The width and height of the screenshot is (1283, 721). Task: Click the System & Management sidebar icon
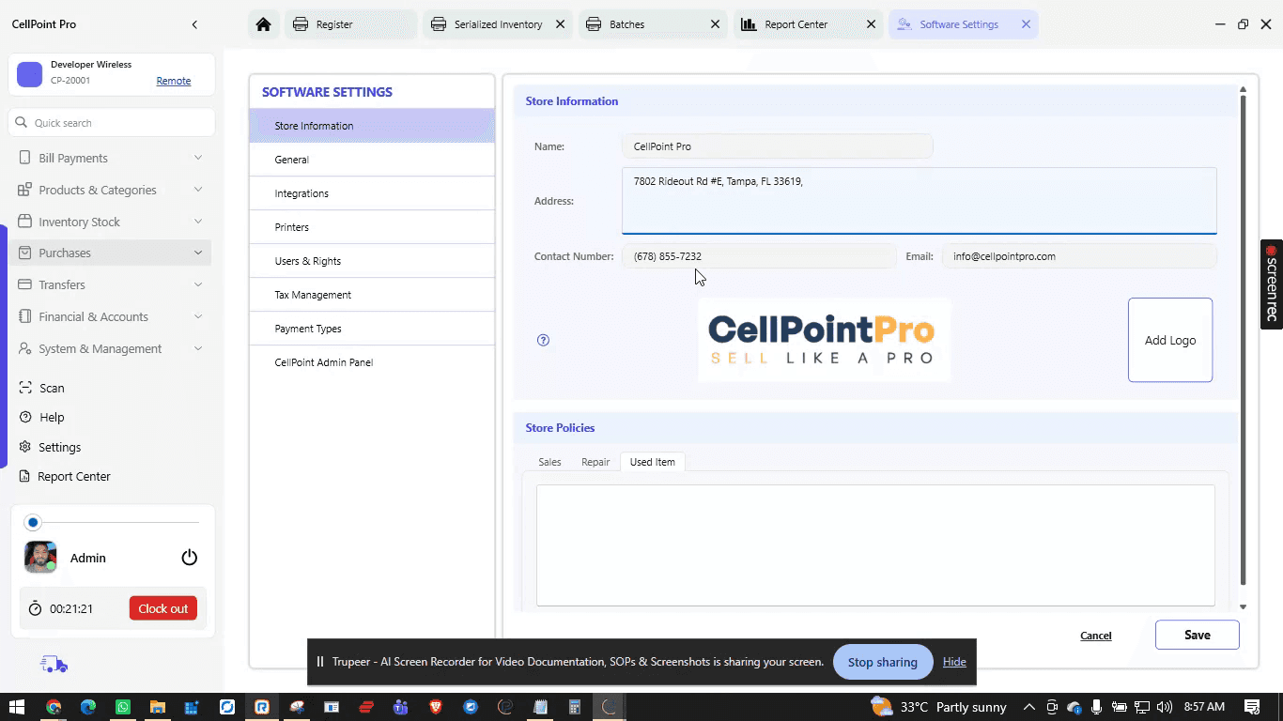coord(24,348)
